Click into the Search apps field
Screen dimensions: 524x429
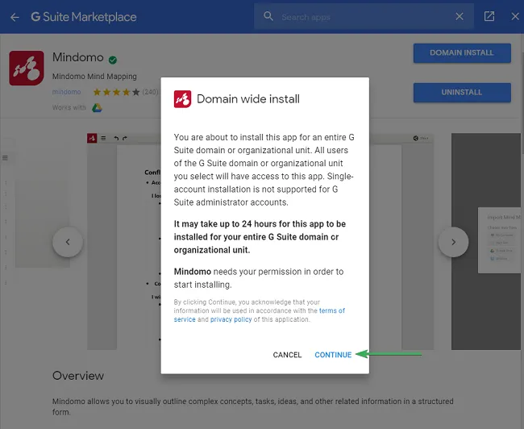(363, 17)
